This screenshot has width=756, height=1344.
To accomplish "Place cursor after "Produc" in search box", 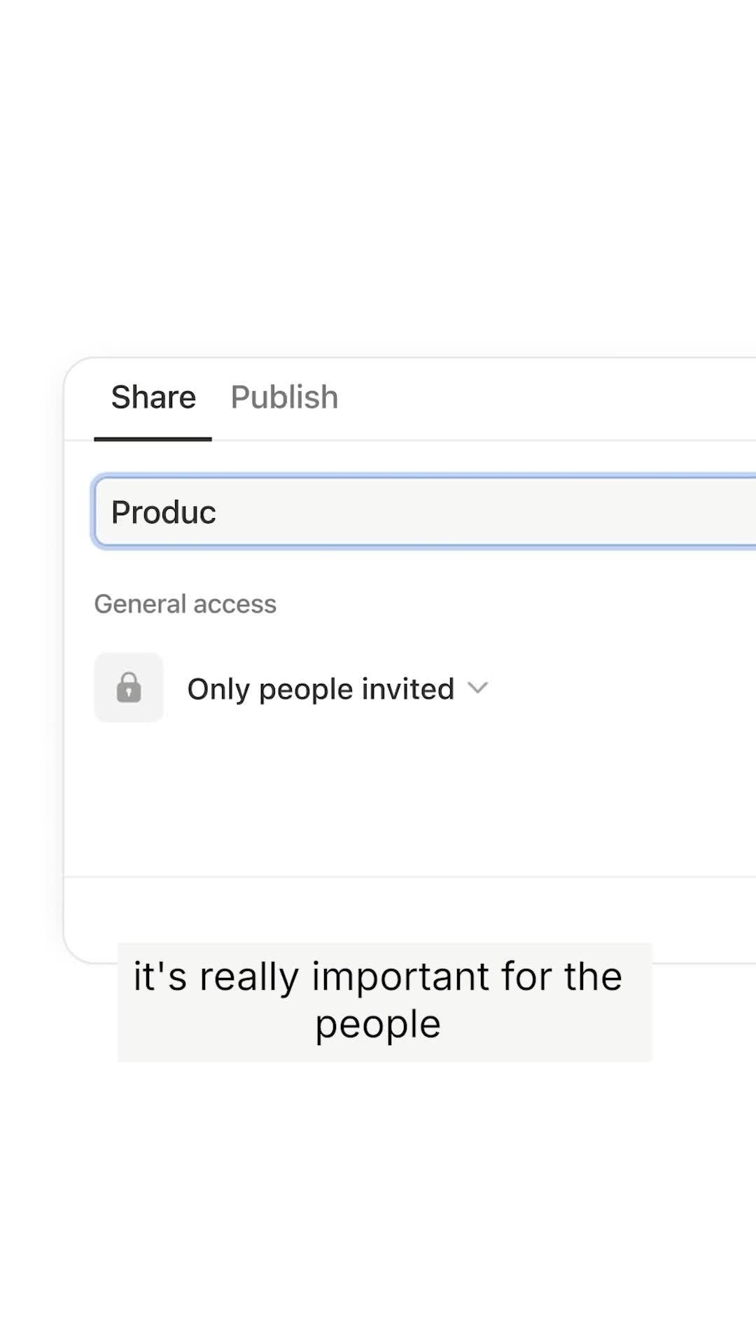I will pyautogui.click(x=218, y=512).
